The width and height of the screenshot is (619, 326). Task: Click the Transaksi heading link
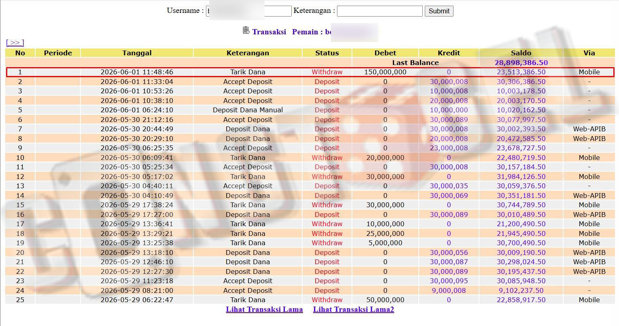(269, 32)
